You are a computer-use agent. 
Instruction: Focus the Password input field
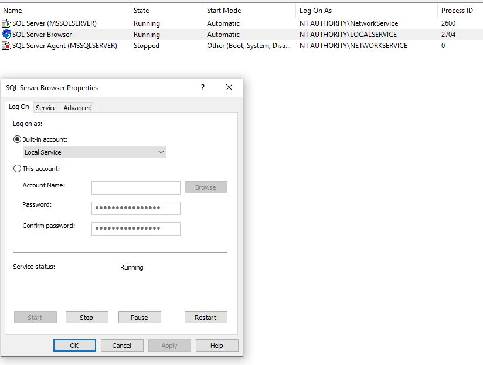136,208
